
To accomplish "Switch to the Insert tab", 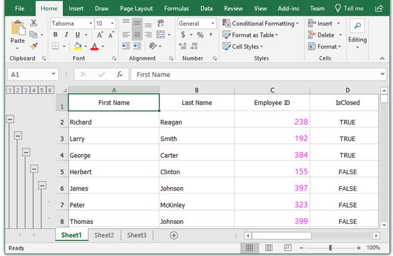I will [76, 9].
